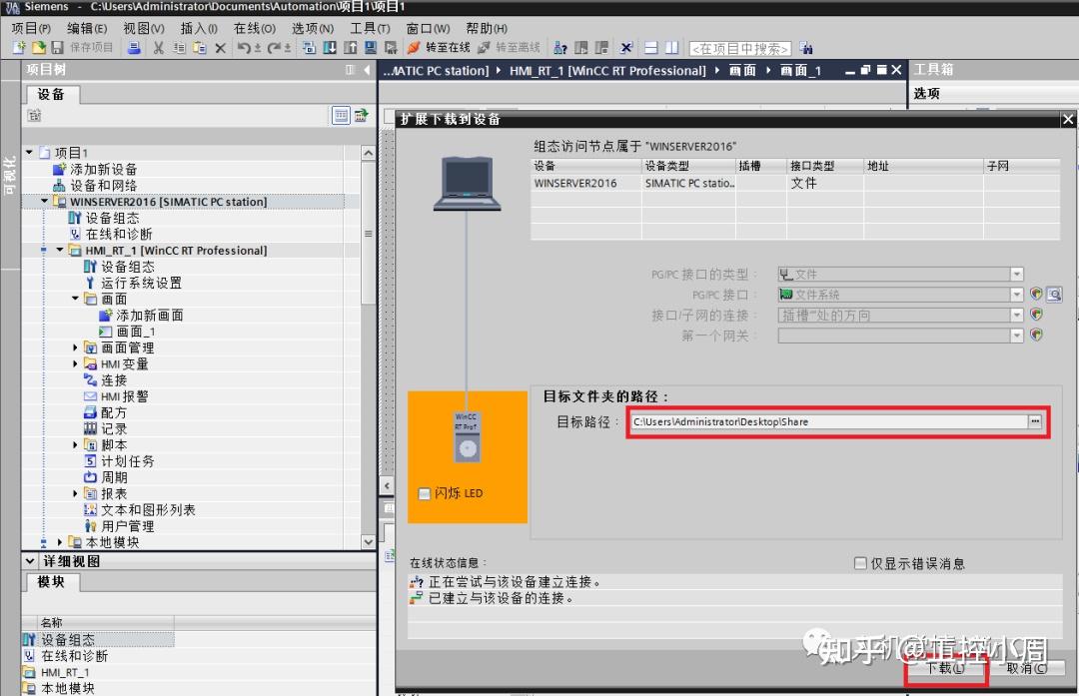The height and width of the screenshot is (696, 1079).
Task: Click the download to device toolbar icon
Action: [x=330, y=48]
